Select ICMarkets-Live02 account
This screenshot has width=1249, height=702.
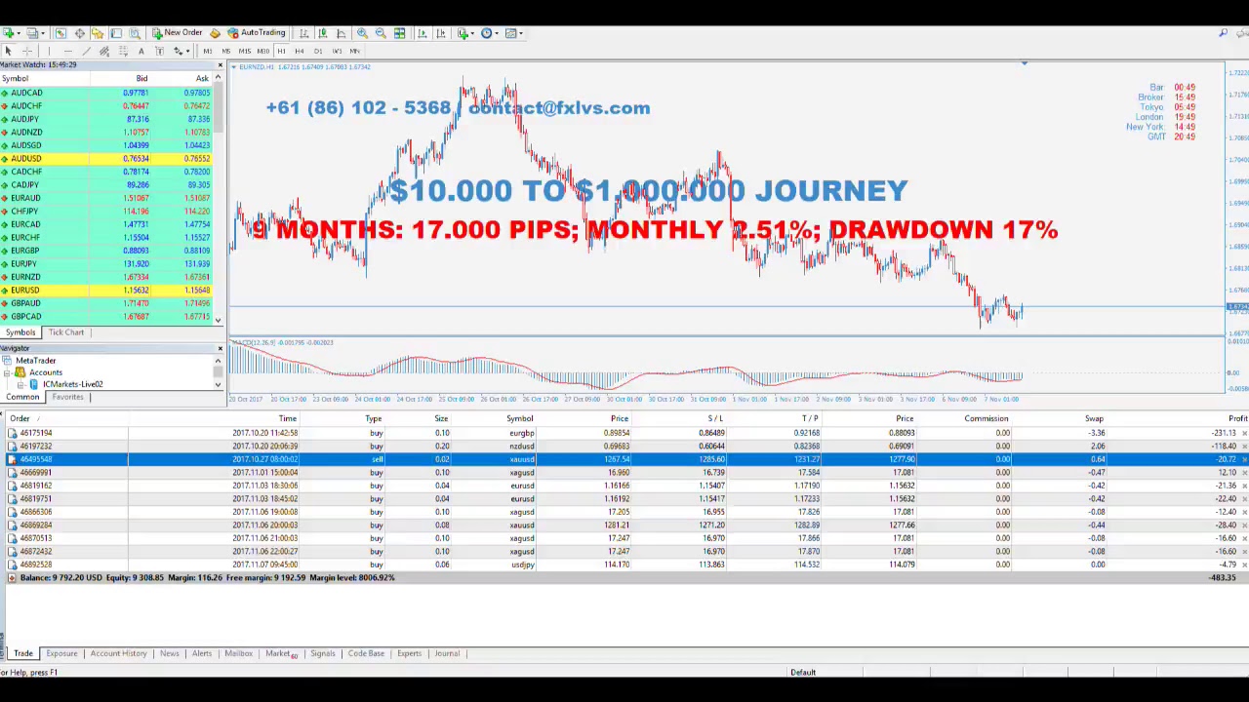tap(72, 384)
